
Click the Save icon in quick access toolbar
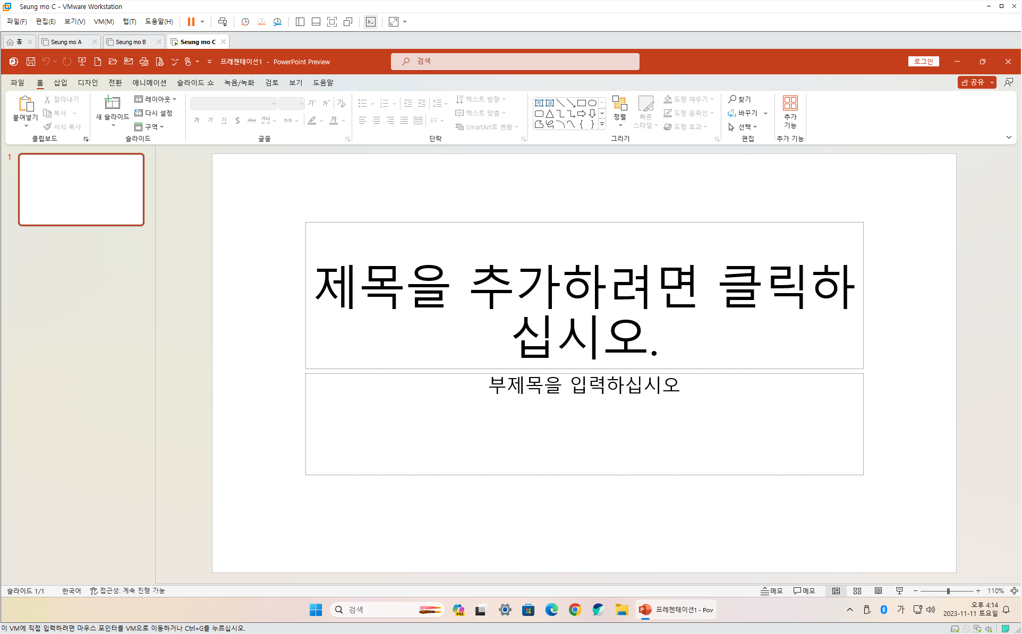(x=31, y=62)
